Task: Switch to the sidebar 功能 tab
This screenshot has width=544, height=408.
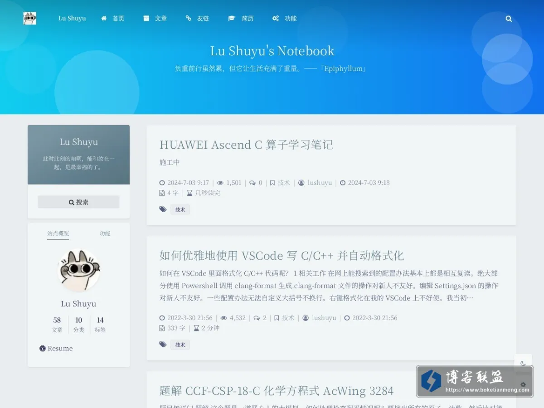Action: (105, 233)
